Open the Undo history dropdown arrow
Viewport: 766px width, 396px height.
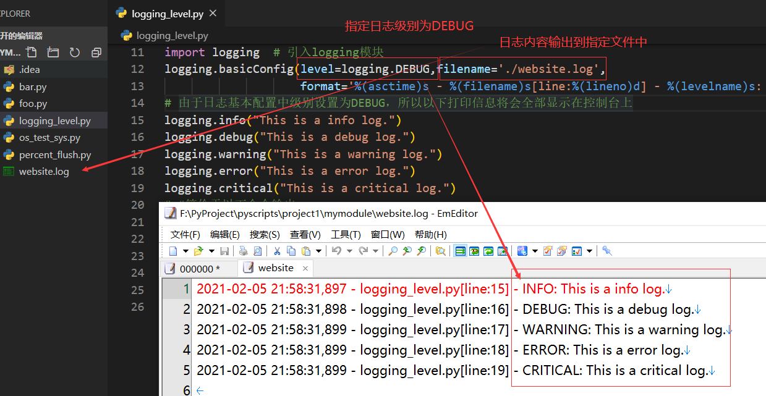pos(349,251)
